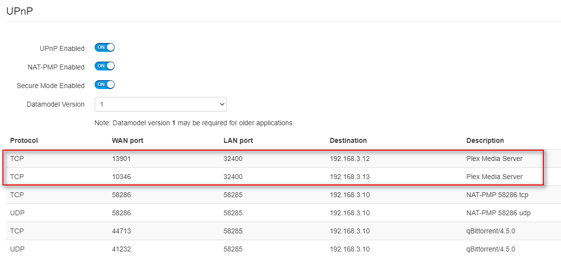Click destination 192.168.3.13 cell
Image resolution: width=561 pixels, height=272 pixels.
pyautogui.click(x=350, y=177)
